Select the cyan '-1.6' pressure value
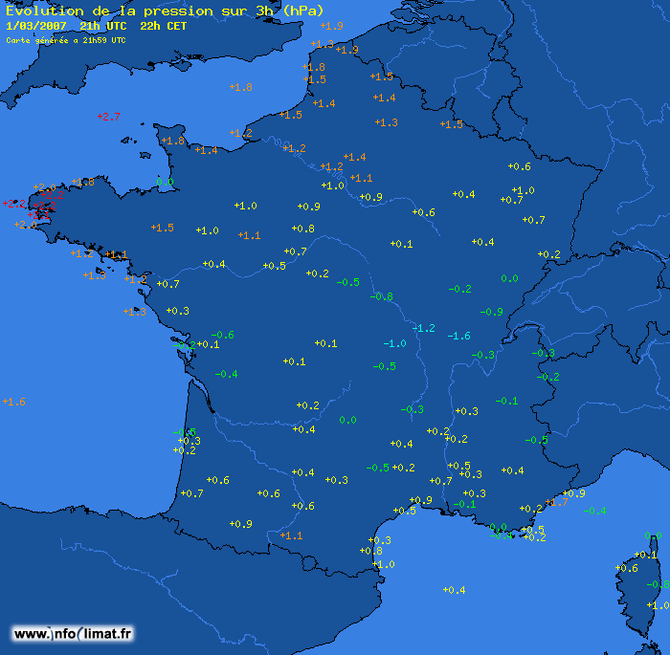The height and width of the screenshot is (655, 670). (458, 336)
